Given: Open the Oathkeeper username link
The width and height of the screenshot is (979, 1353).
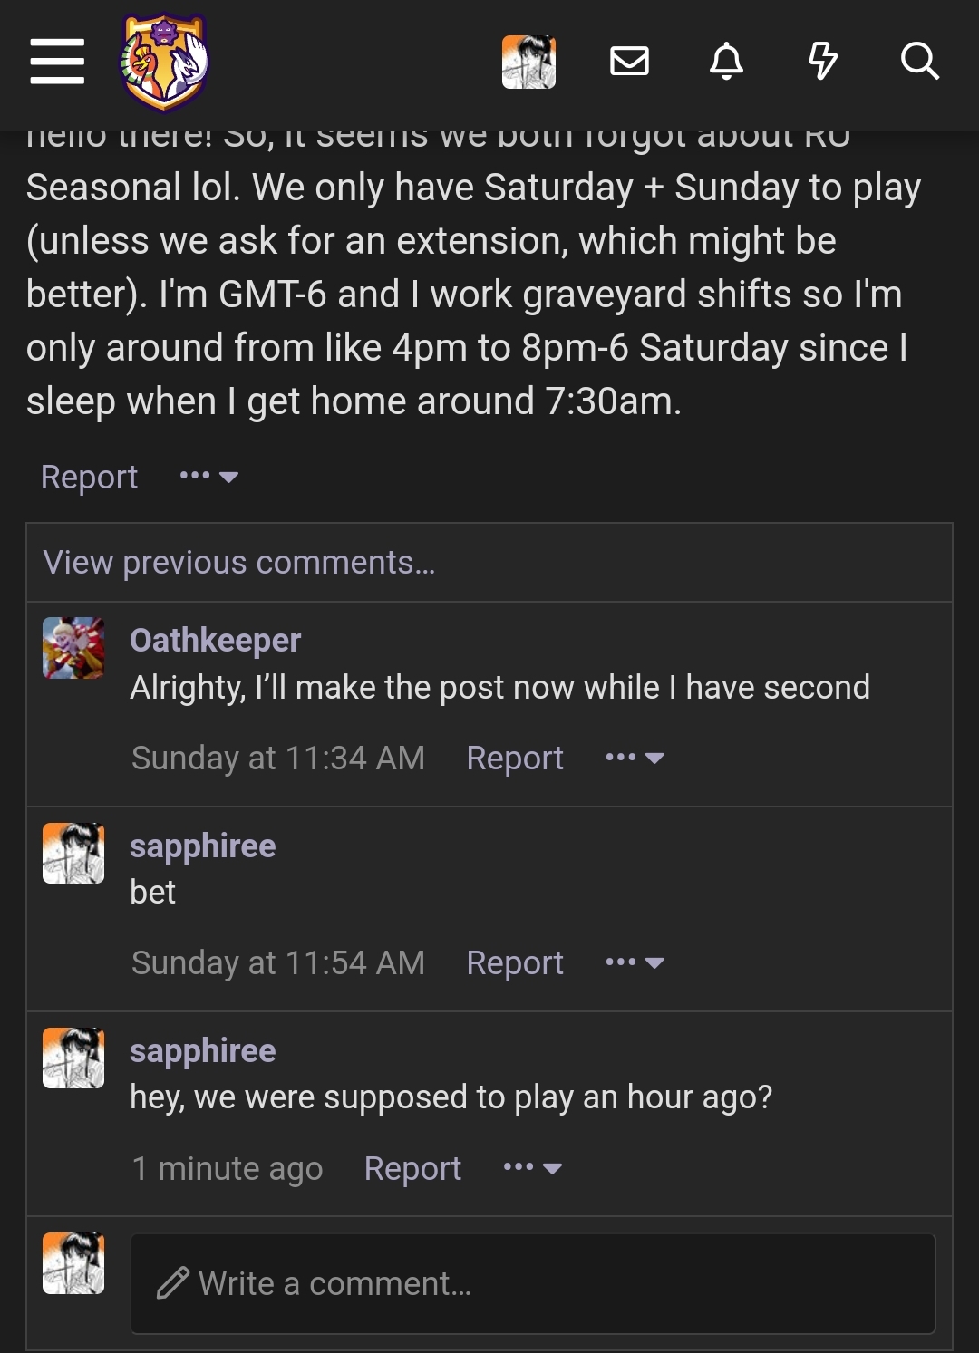Looking at the screenshot, I should click(x=215, y=640).
